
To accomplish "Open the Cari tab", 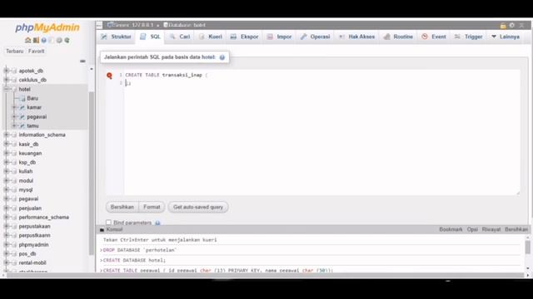I will point(180,37).
